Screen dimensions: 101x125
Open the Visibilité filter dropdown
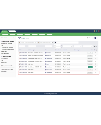[68, 46]
